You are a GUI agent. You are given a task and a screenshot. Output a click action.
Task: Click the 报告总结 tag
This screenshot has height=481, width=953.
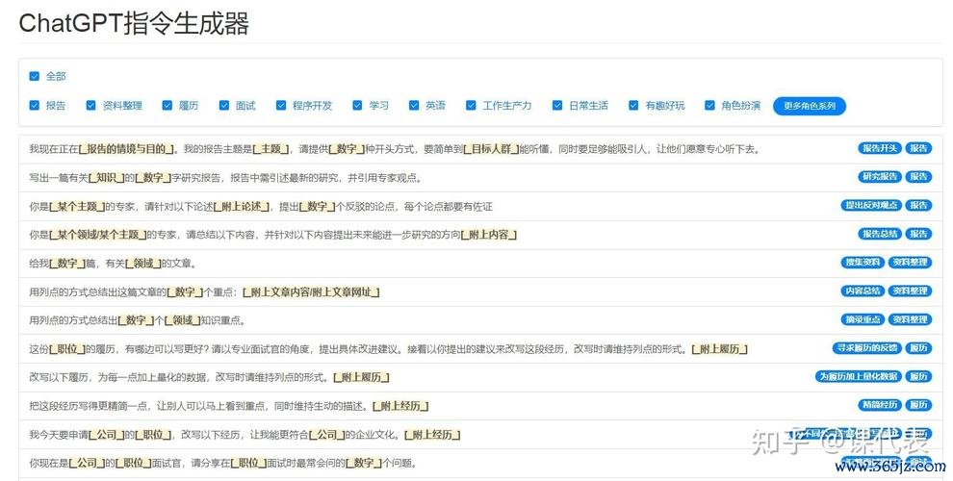(x=880, y=234)
